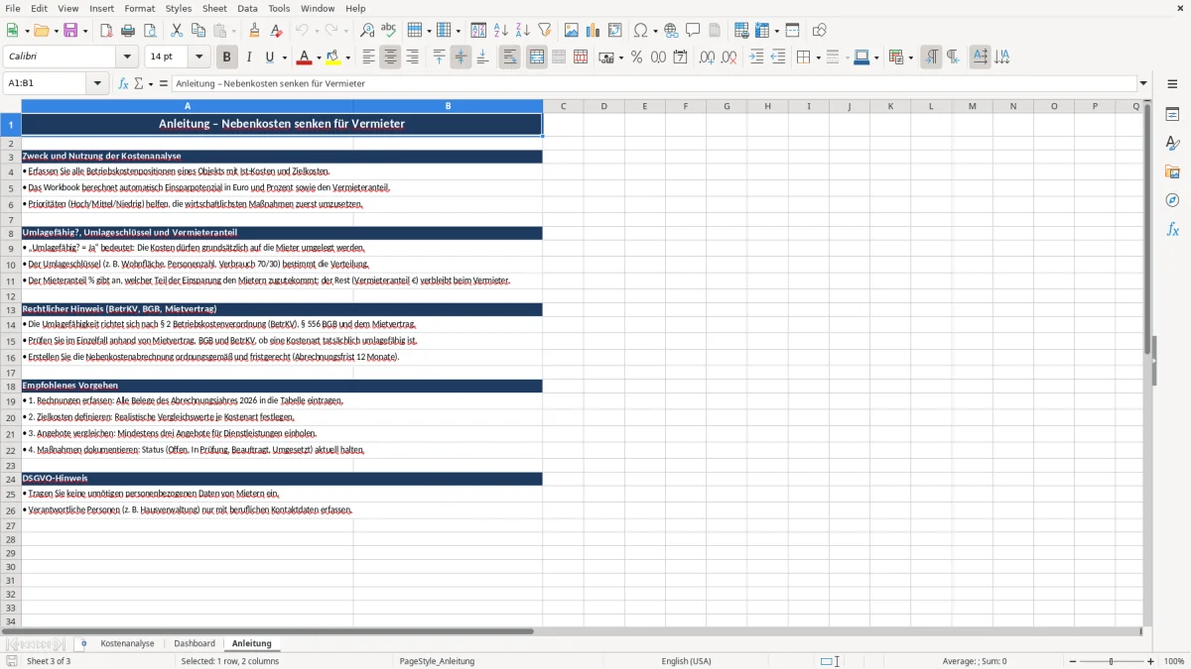Insert a comment
1191x669 pixels.
pyautogui.click(x=693, y=31)
